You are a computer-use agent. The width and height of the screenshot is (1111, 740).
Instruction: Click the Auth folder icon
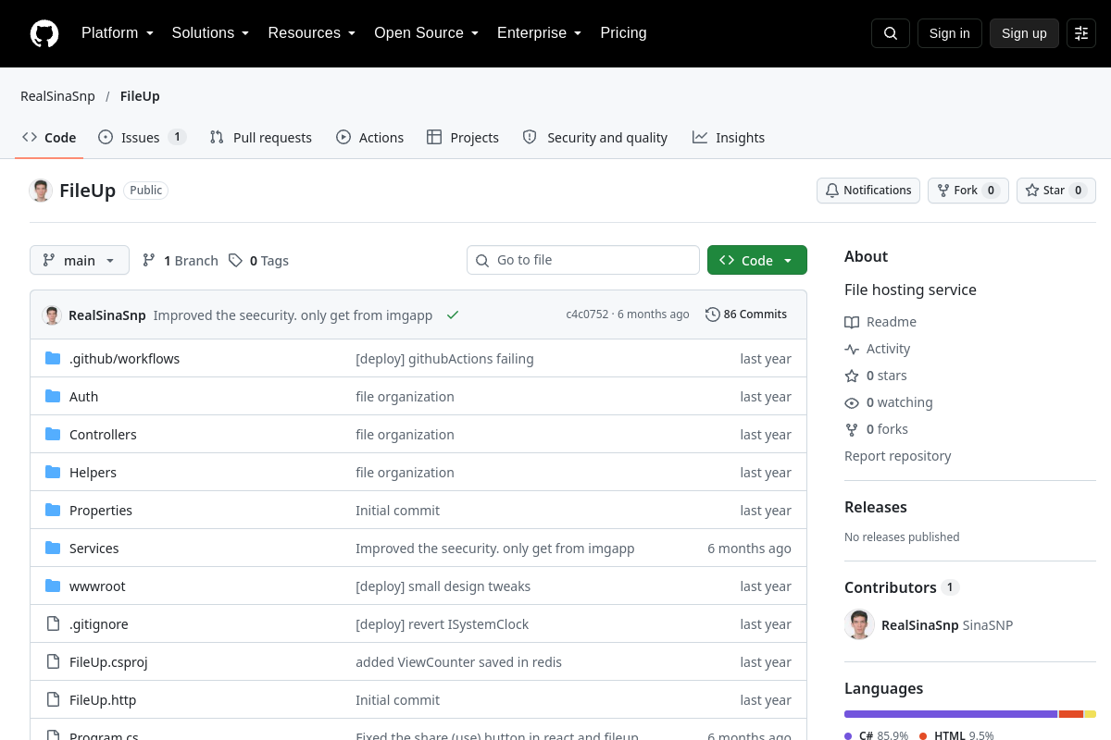(53, 396)
